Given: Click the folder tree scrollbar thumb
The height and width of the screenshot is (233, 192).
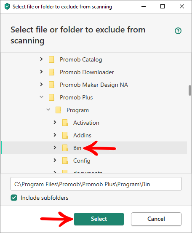Looking at the screenshot, I should (x=190, y=90).
